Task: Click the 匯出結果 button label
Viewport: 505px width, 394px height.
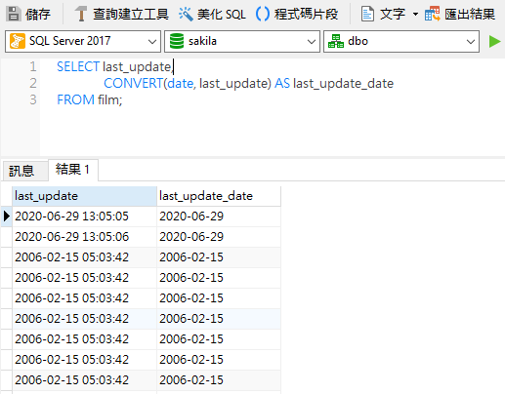Action: [470, 15]
